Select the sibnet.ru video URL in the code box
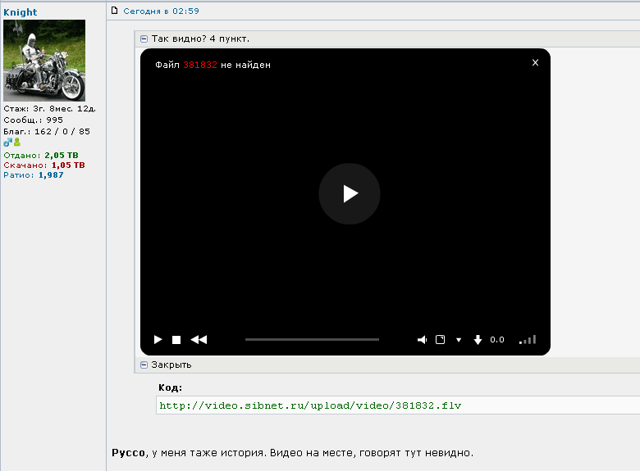Screen dimensions: 640x471 pyautogui.click(x=310, y=405)
